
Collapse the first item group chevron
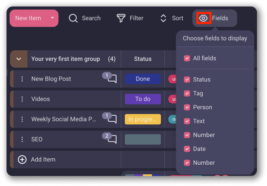pos(19,59)
